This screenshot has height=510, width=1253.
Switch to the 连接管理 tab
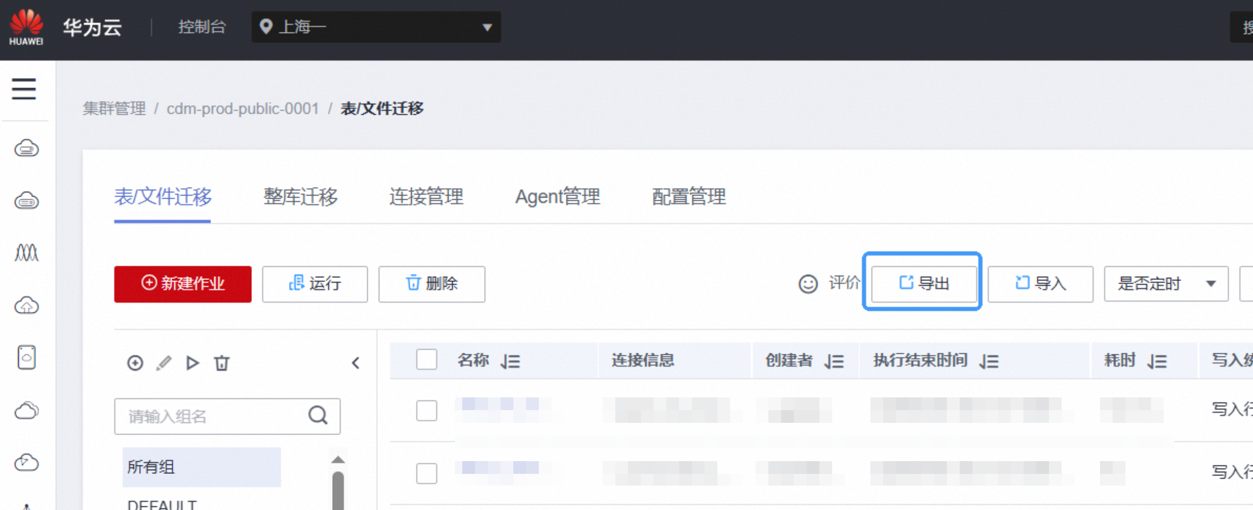coord(426,197)
